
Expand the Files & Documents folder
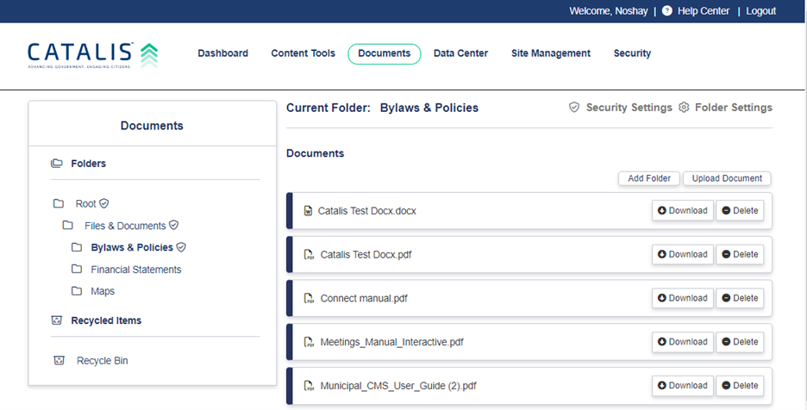click(x=124, y=226)
